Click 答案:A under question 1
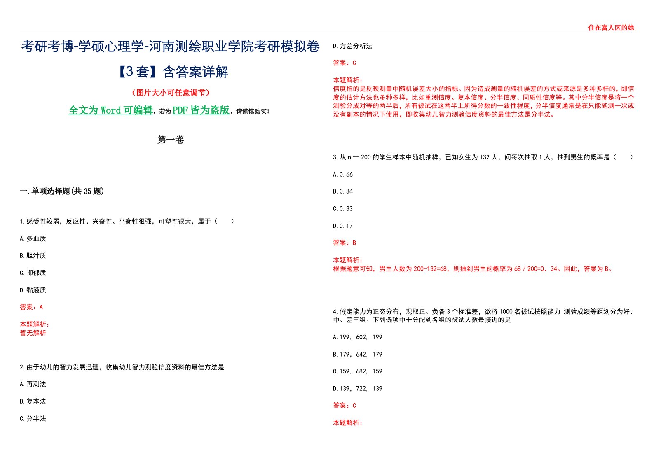The width and height of the screenshot is (654, 462). (31, 307)
